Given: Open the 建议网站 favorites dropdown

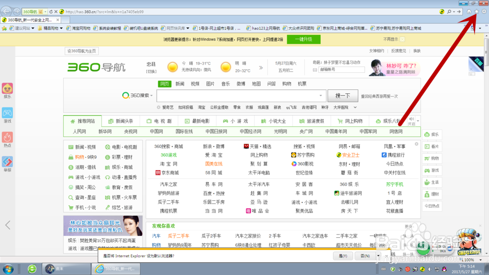Looking at the screenshot, I should tap(33, 28).
